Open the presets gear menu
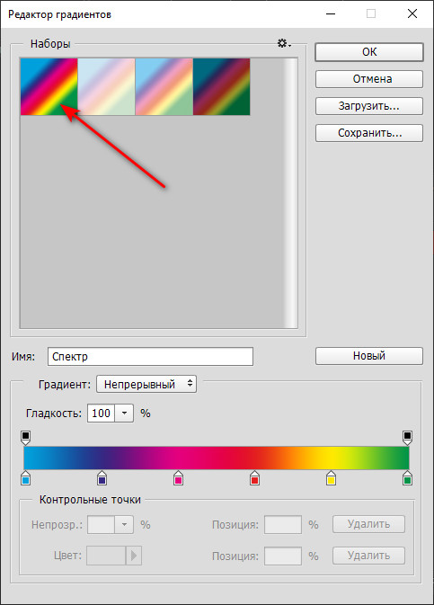 pyautogui.click(x=284, y=43)
